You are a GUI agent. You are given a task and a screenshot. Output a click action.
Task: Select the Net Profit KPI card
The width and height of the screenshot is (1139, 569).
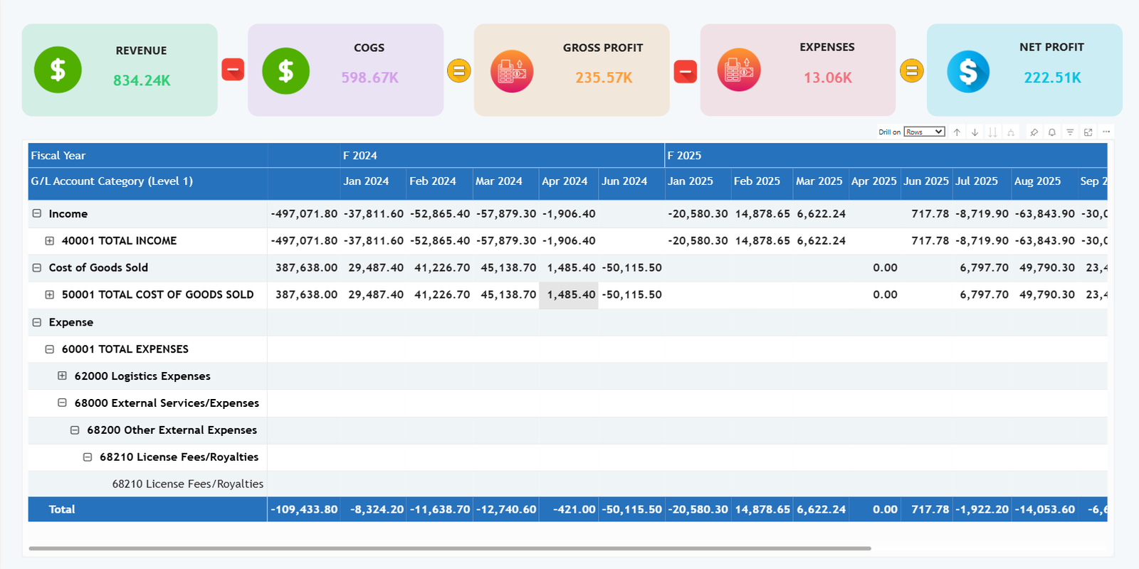pos(1024,70)
